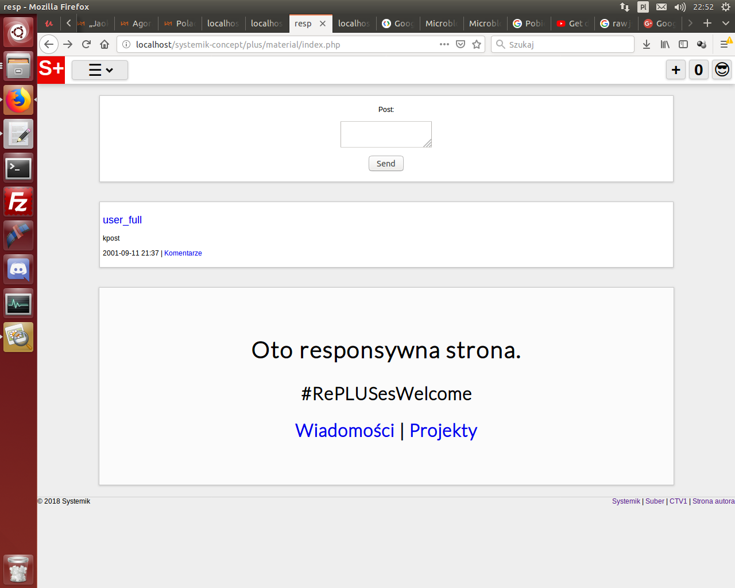Toggle the Firefox sidebar view
The width and height of the screenshot is (735, 588).
pyautogui.click(x=683, y=44)
